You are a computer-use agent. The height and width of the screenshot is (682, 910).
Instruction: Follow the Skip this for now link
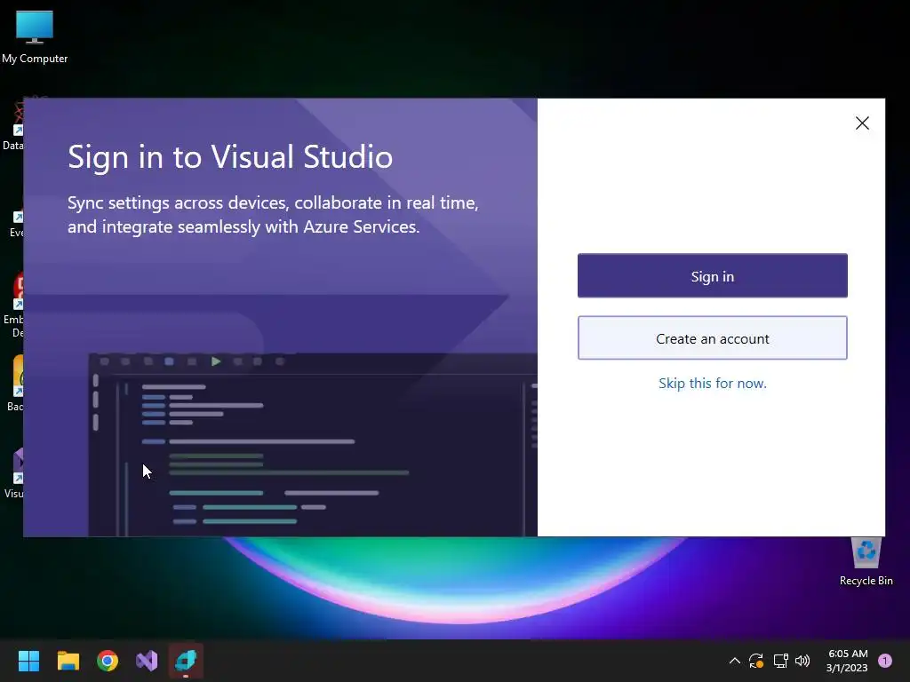coord(712,384)
